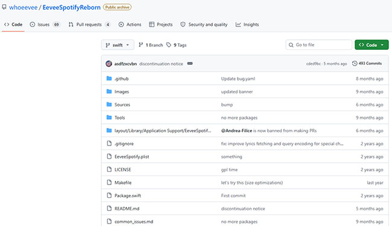
Task: Open the Actions tab
Action: [130, 25]
